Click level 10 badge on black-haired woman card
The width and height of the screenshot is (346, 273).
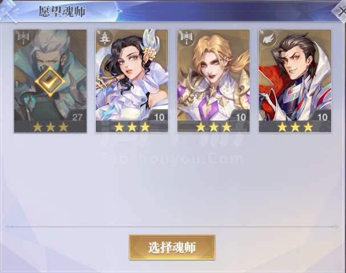point(158,117)
